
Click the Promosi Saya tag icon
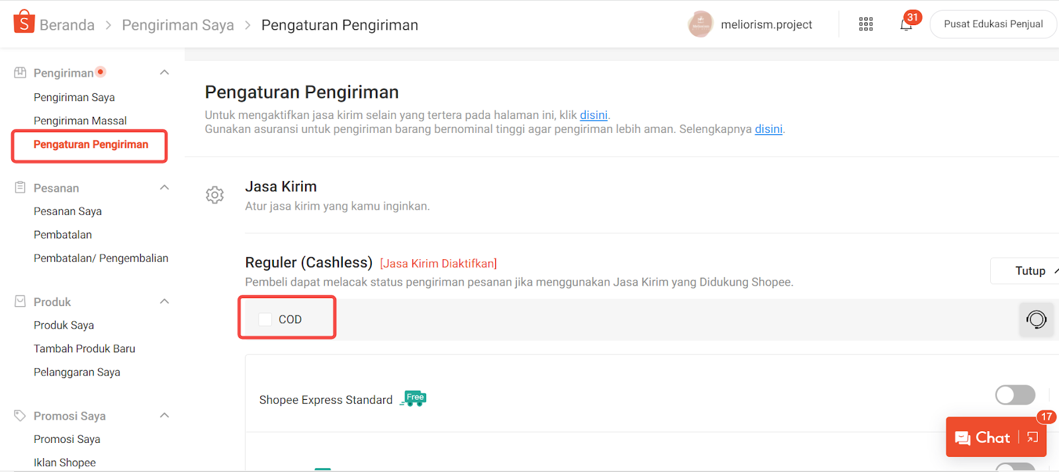click(21, 416)
